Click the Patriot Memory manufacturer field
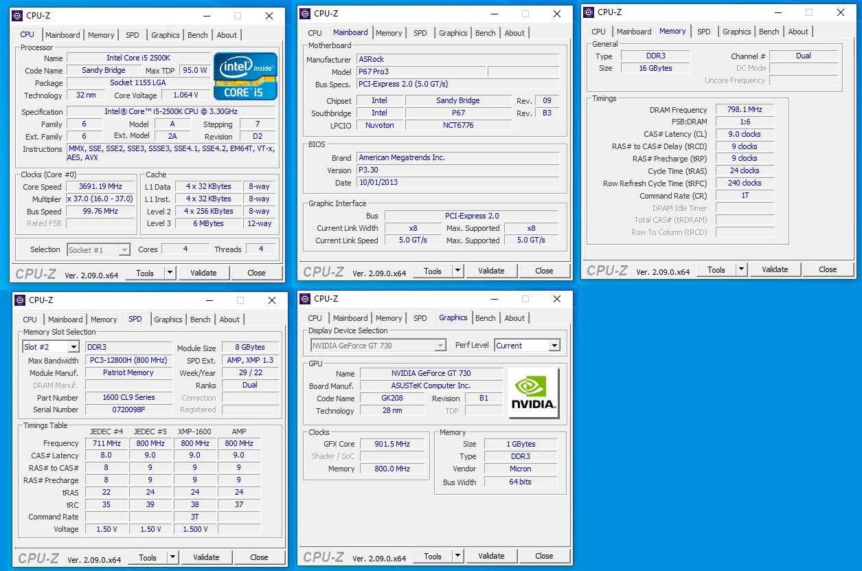Image resolution: width=862 pixels, height=571 pixels. [x=128, y=372]
